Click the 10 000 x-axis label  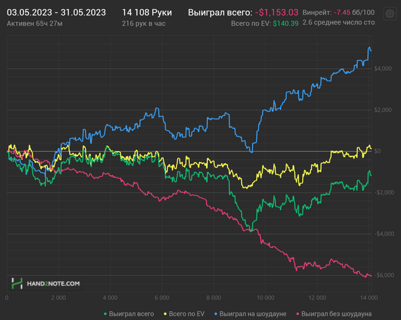[265, 298]
